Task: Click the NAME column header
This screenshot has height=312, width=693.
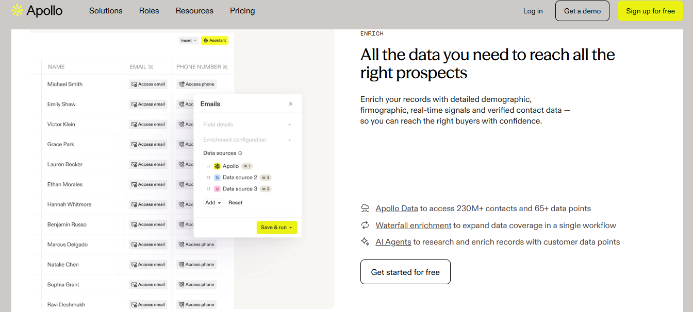Action: pyautogui.click(x=56, y=67)
